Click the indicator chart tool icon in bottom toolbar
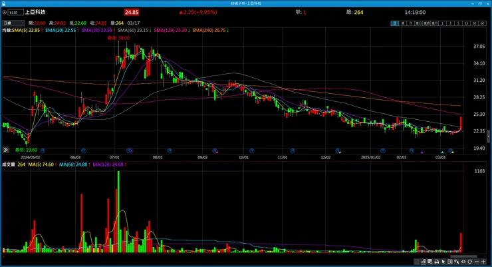This screenshot has height=267, width=492. tap(424, 262)
